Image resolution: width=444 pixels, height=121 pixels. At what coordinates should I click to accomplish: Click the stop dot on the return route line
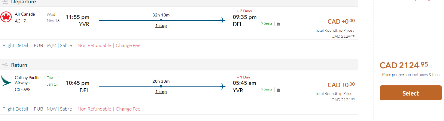tap(161, 87)
